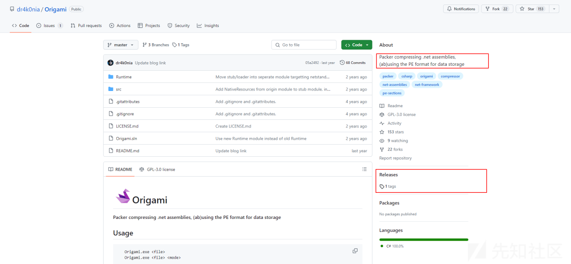The width and height of the screenshot is (571, 264).
Task: Open the Pull requests tab
Action: (86, 26)
